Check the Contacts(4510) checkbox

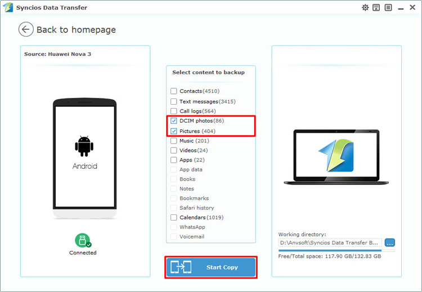pyautogui.click(x=174, y=91)
